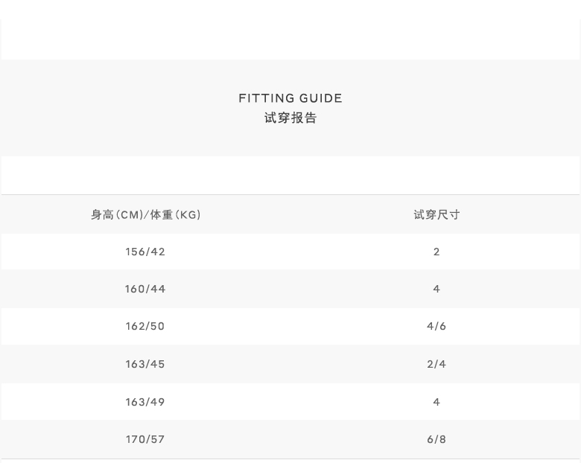Click the 156/42 height/weight cell
Screen dimensions: 581x463
pos(145,252)
